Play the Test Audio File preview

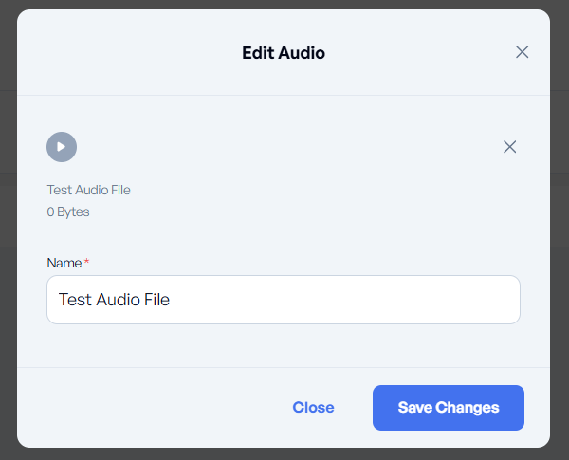point(62,147)
